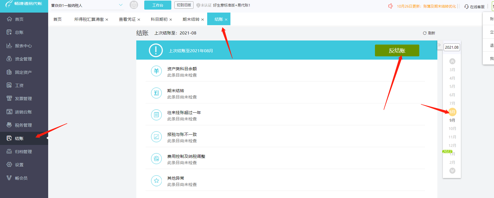Select 10月 in month timeline
The image size is (494, 198).
(452, 129)
